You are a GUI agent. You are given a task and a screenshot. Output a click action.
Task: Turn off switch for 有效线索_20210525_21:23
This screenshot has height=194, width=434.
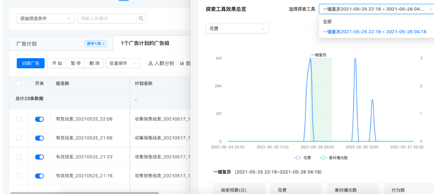(40, 157)
